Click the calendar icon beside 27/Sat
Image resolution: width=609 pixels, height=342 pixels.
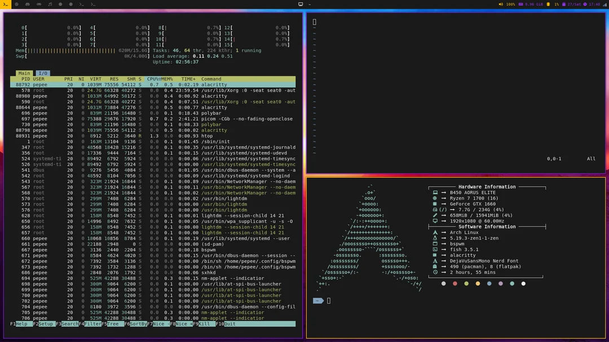[564, 4]
